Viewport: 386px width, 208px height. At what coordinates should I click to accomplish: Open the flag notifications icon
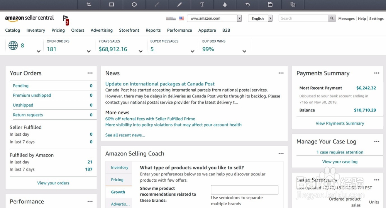click(66, 20)
